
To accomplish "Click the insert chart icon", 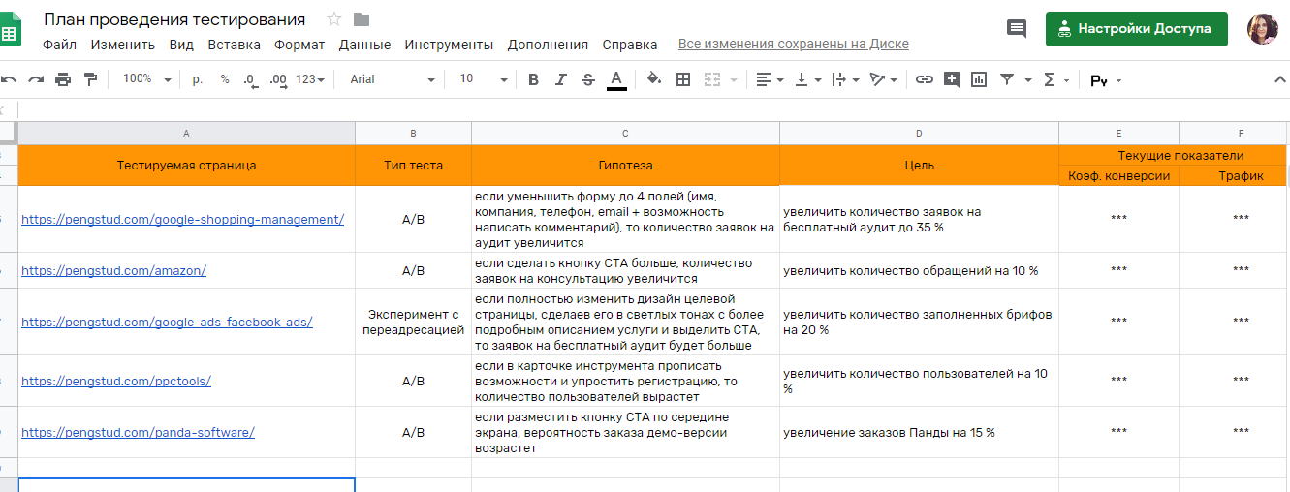I will (979, 79).
